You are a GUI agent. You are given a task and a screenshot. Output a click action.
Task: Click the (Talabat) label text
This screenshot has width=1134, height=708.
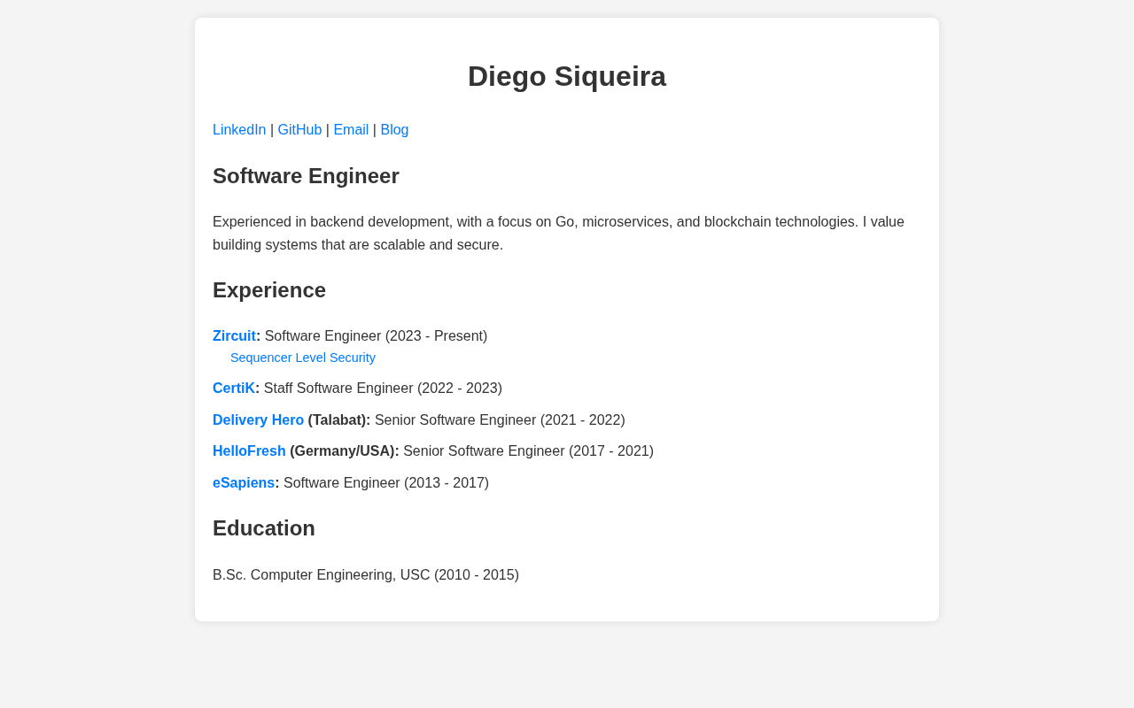click(339, 420)
